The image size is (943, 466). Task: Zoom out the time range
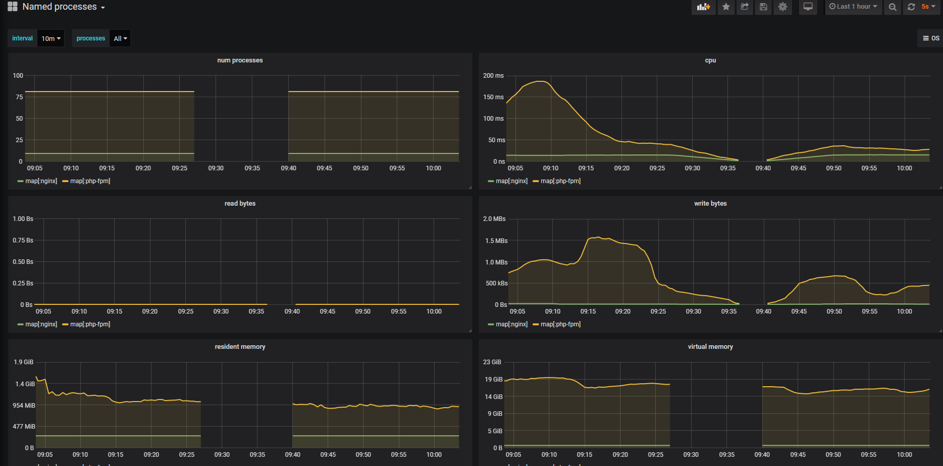pos(892,7)
